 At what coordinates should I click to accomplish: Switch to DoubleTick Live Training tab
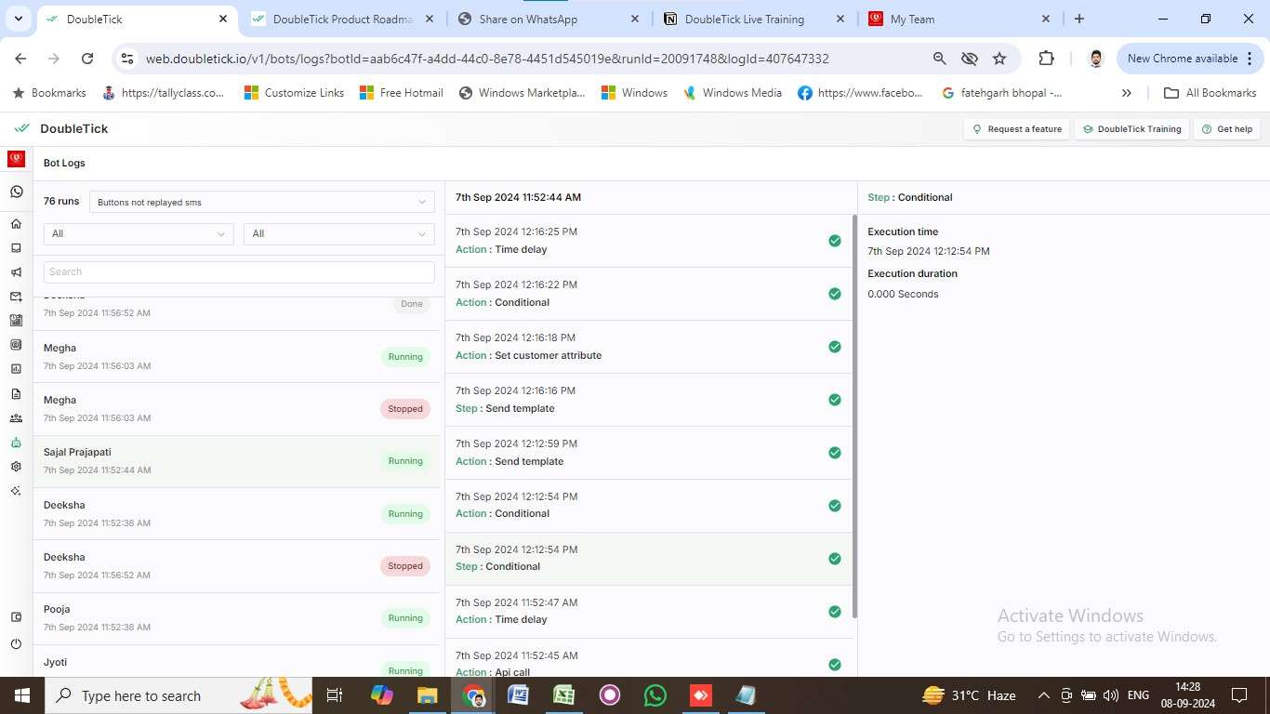click(753, 19)
